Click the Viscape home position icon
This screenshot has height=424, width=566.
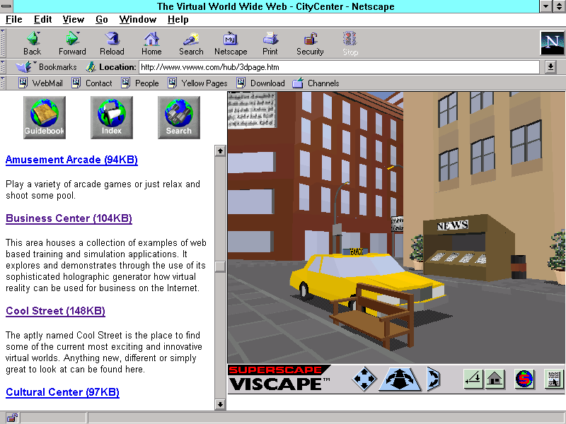495,379
